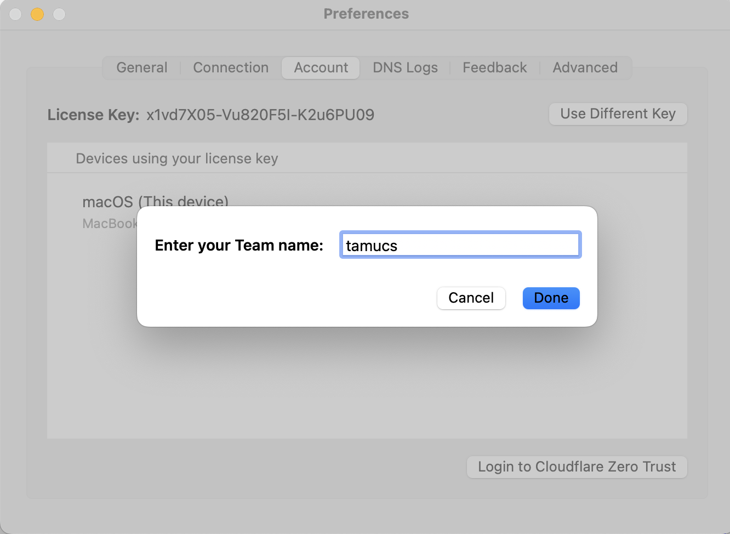Switch to the General tab

[141, 67]
